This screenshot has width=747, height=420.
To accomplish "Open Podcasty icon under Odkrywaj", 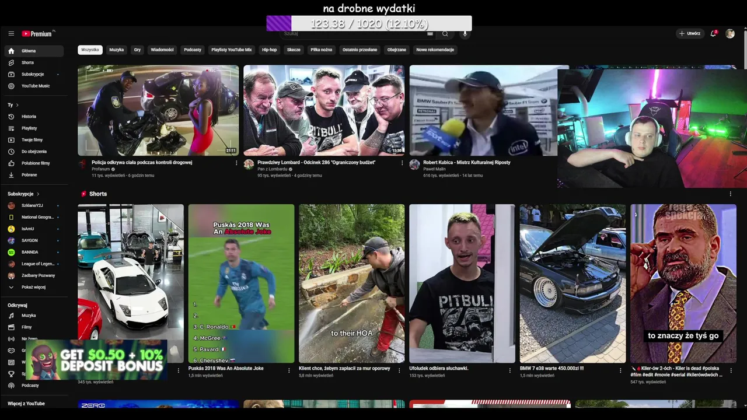I will click(11, 386).
